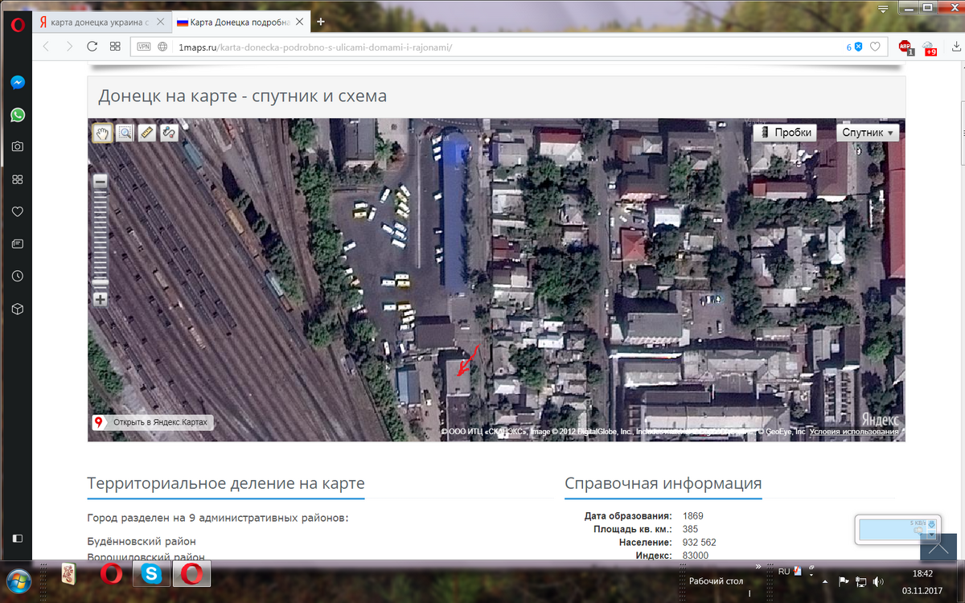This screenshot has width=965, height=603.
Task: Open network connections tray icon
Action: (x=860, y=580)
